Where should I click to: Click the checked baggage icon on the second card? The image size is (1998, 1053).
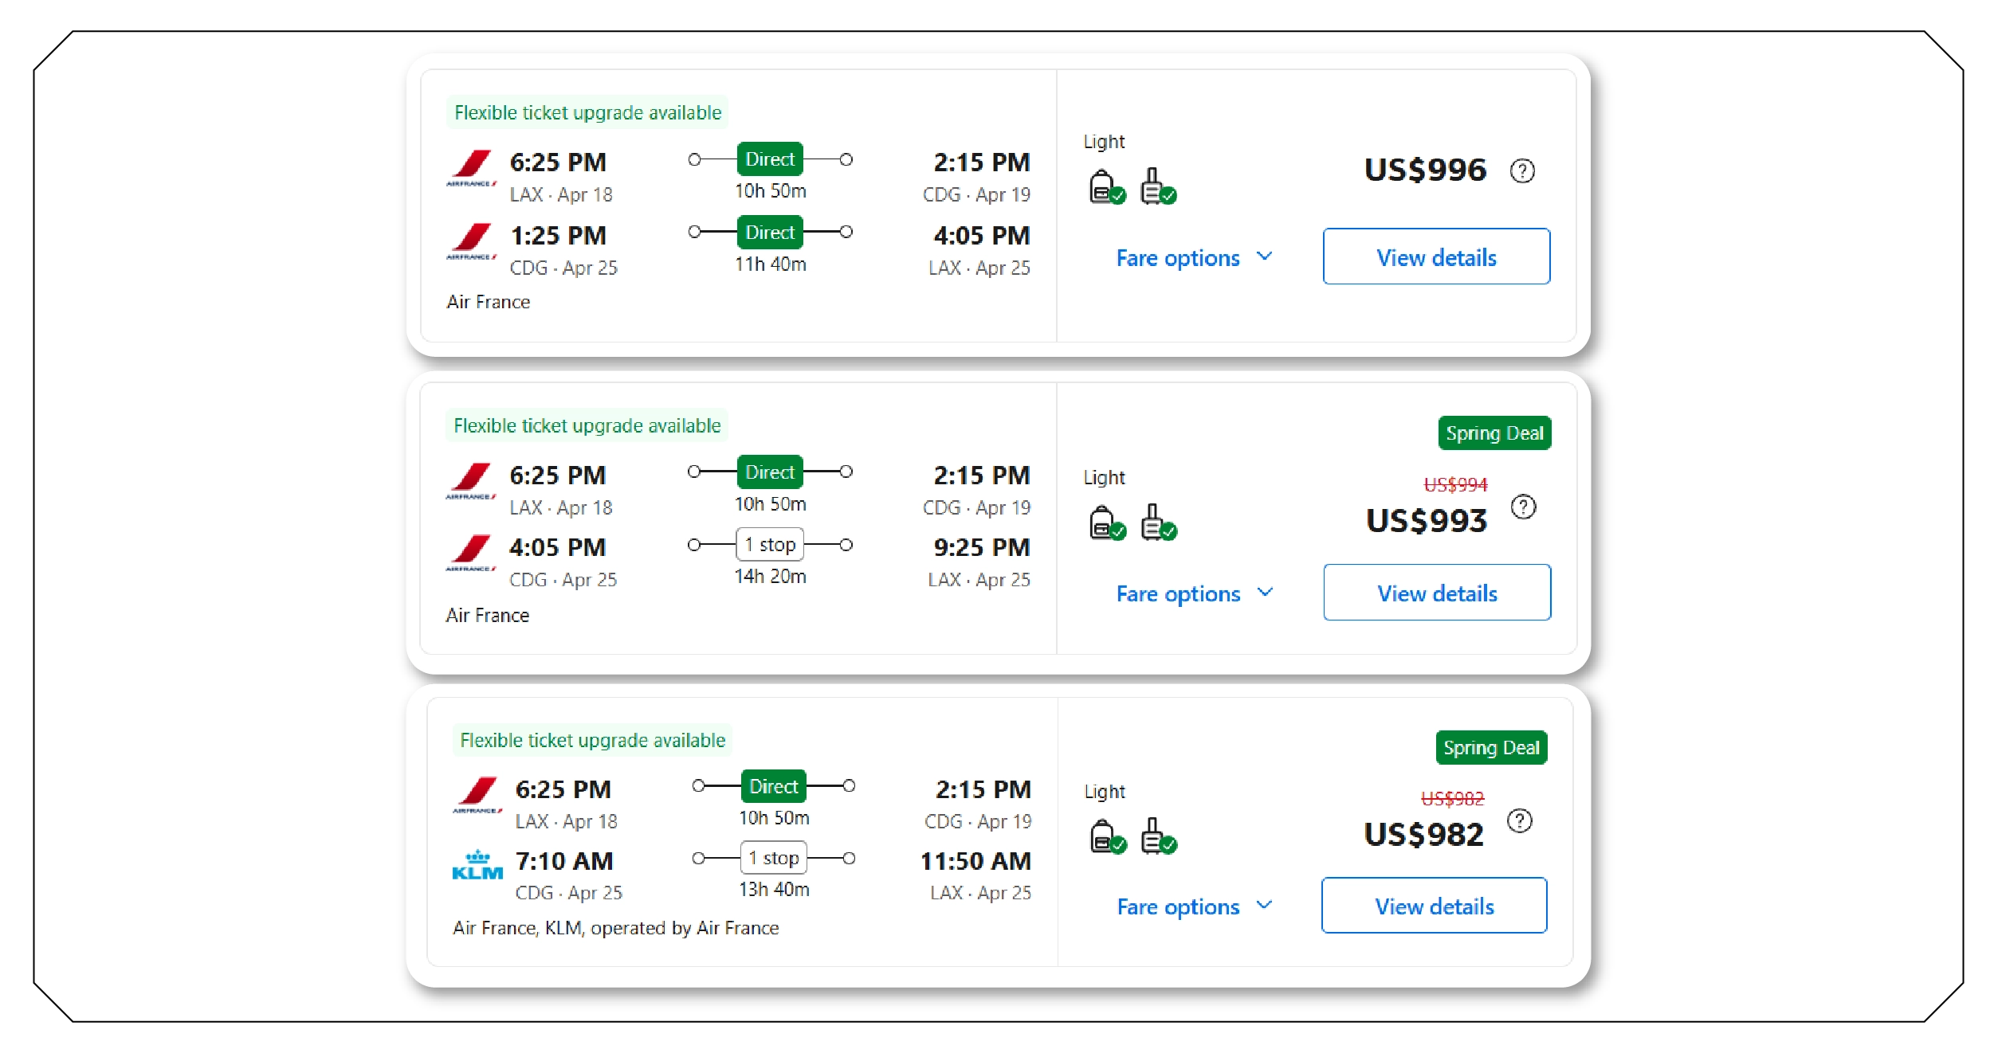[1153, 523]
